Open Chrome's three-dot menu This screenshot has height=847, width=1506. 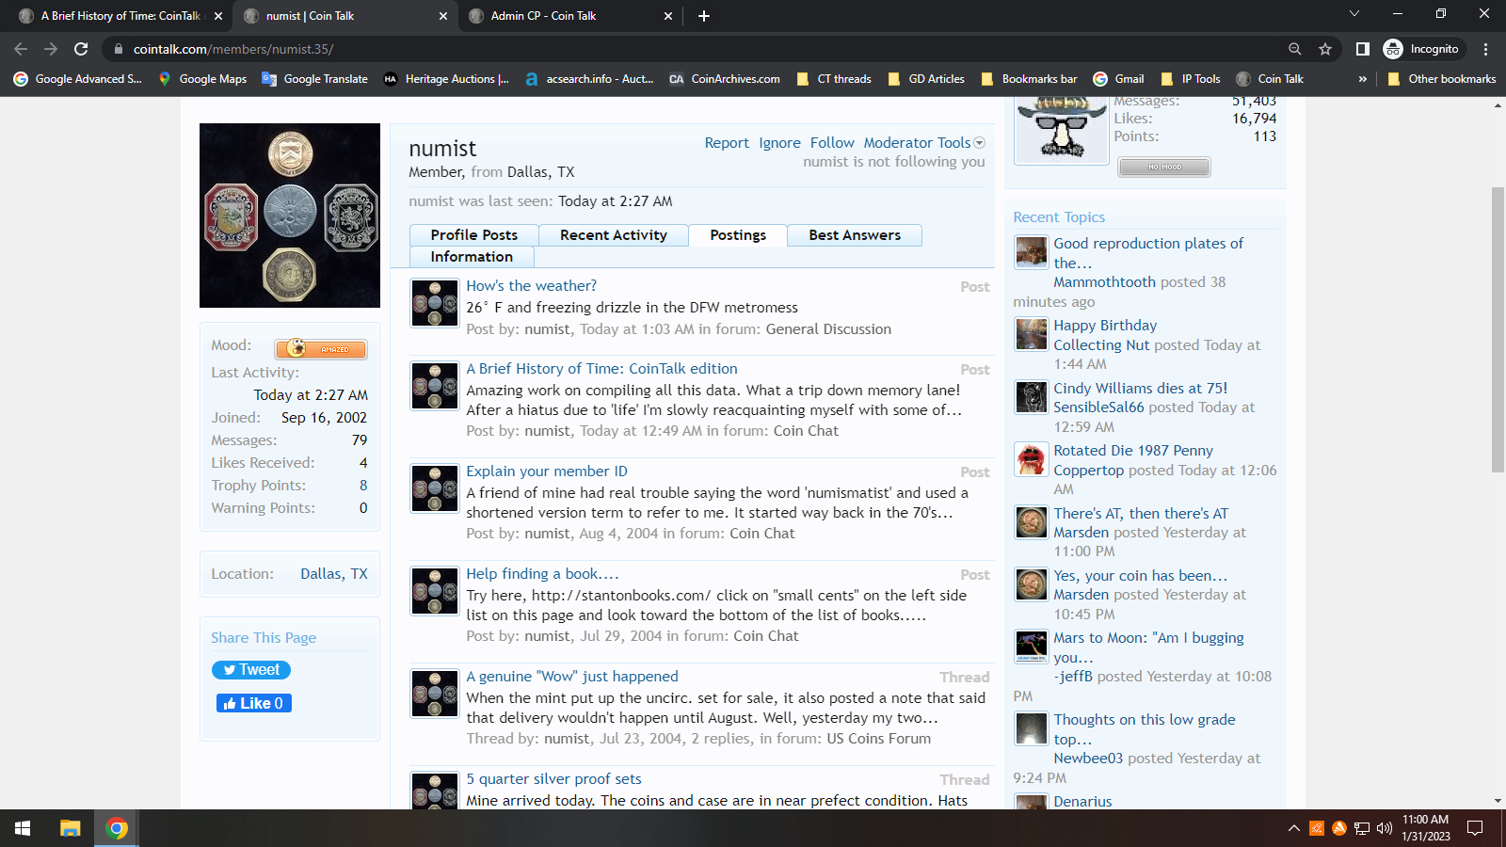[1485, 49]
